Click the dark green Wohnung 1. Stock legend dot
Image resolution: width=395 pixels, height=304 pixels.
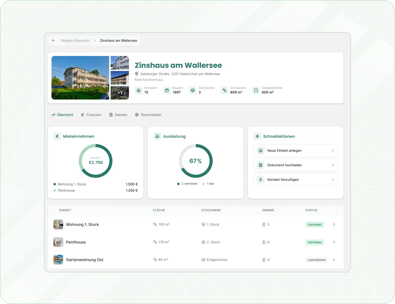point(55,184)
